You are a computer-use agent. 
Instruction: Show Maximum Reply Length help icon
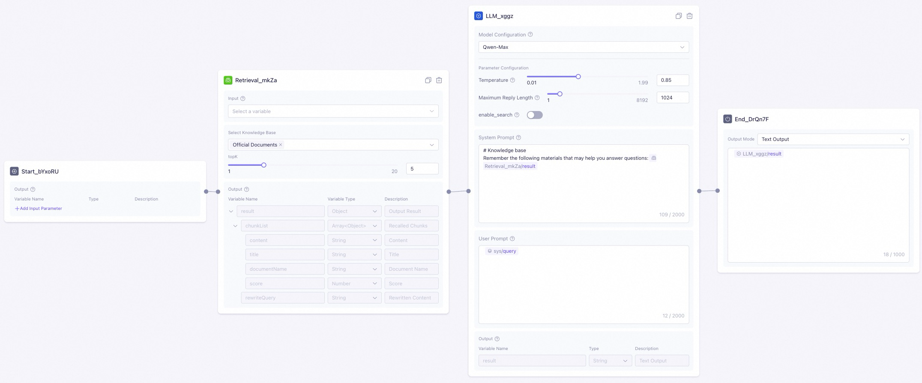tap(537, 98)
